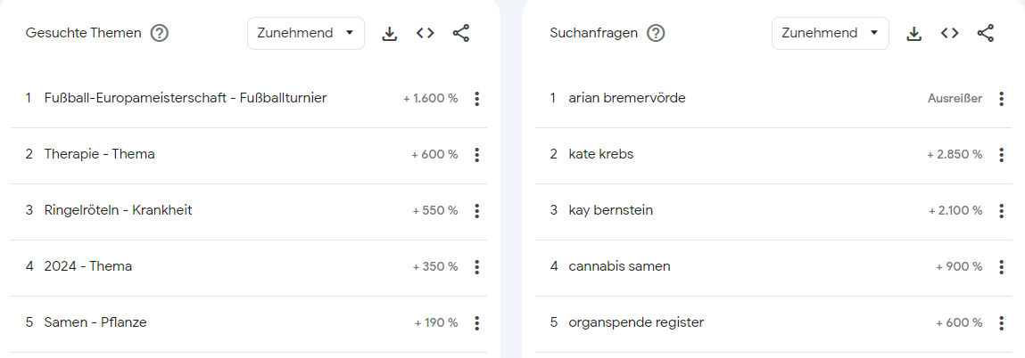The width and height of the screenshot is (1025, 358).
Task: Open the Zunehmend dropdown in Gesuchte Themen
Action: [x=305, y=33]
